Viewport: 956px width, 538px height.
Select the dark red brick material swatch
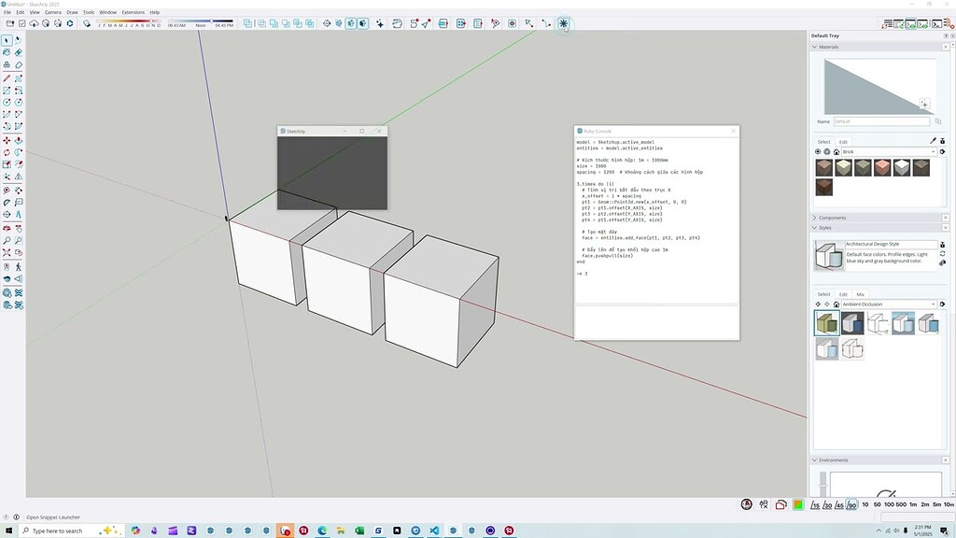pyautogui.click(x=824, y=188)
